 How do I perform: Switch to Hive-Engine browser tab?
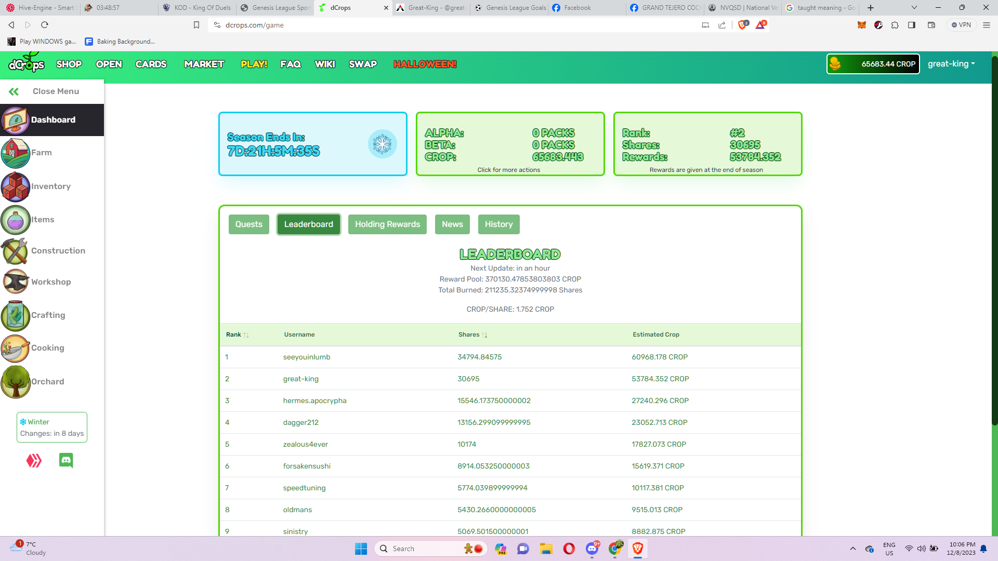click(41, 8)
